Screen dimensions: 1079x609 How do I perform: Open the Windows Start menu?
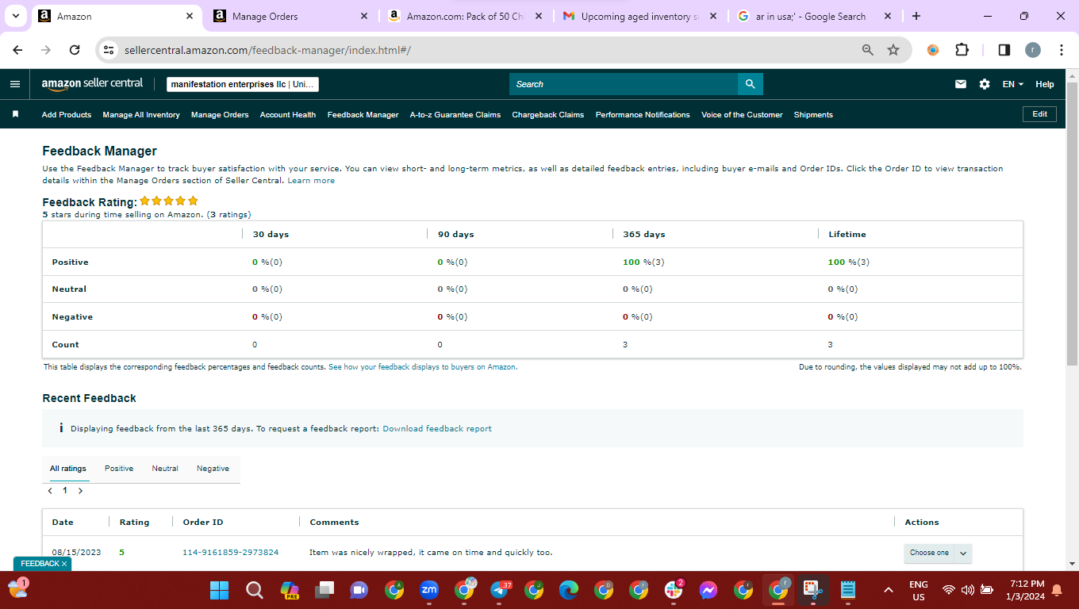pos(219,590)
